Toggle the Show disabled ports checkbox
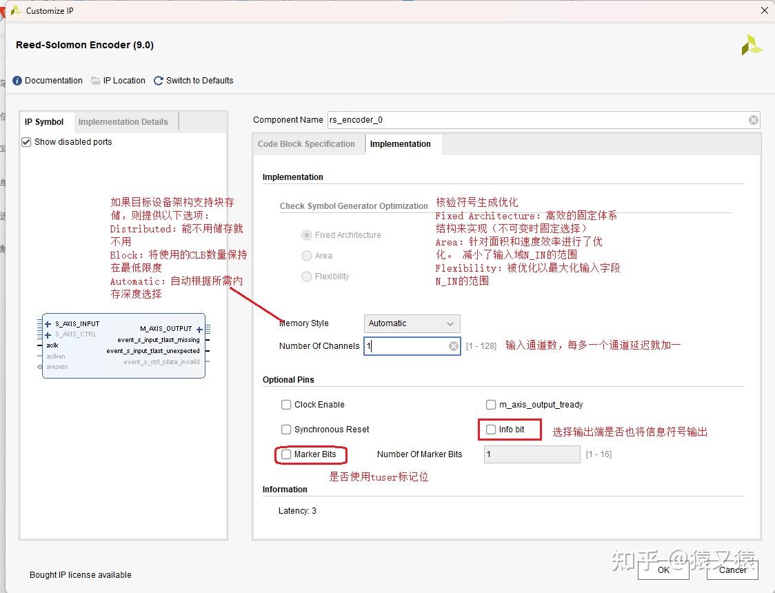 [x=26, y=142]
